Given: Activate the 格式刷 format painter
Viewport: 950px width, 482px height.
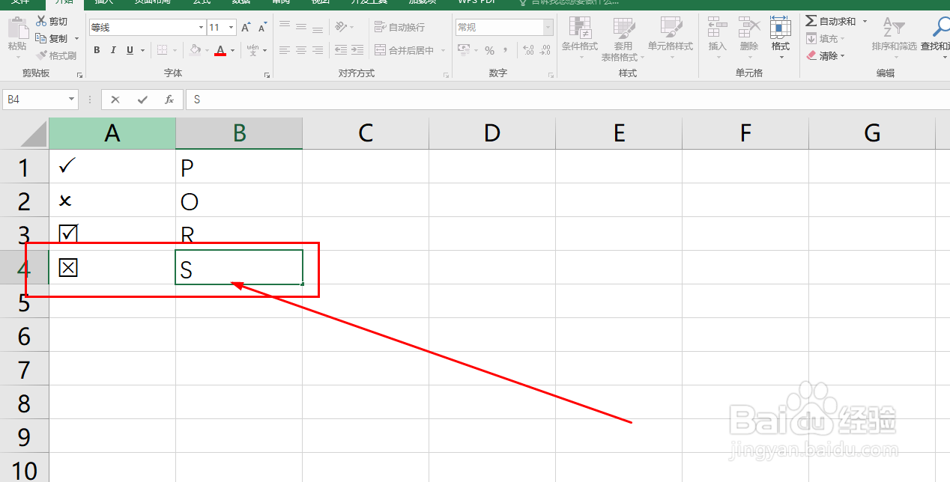Looking at the screenshot, I should (x=56, y=55).
